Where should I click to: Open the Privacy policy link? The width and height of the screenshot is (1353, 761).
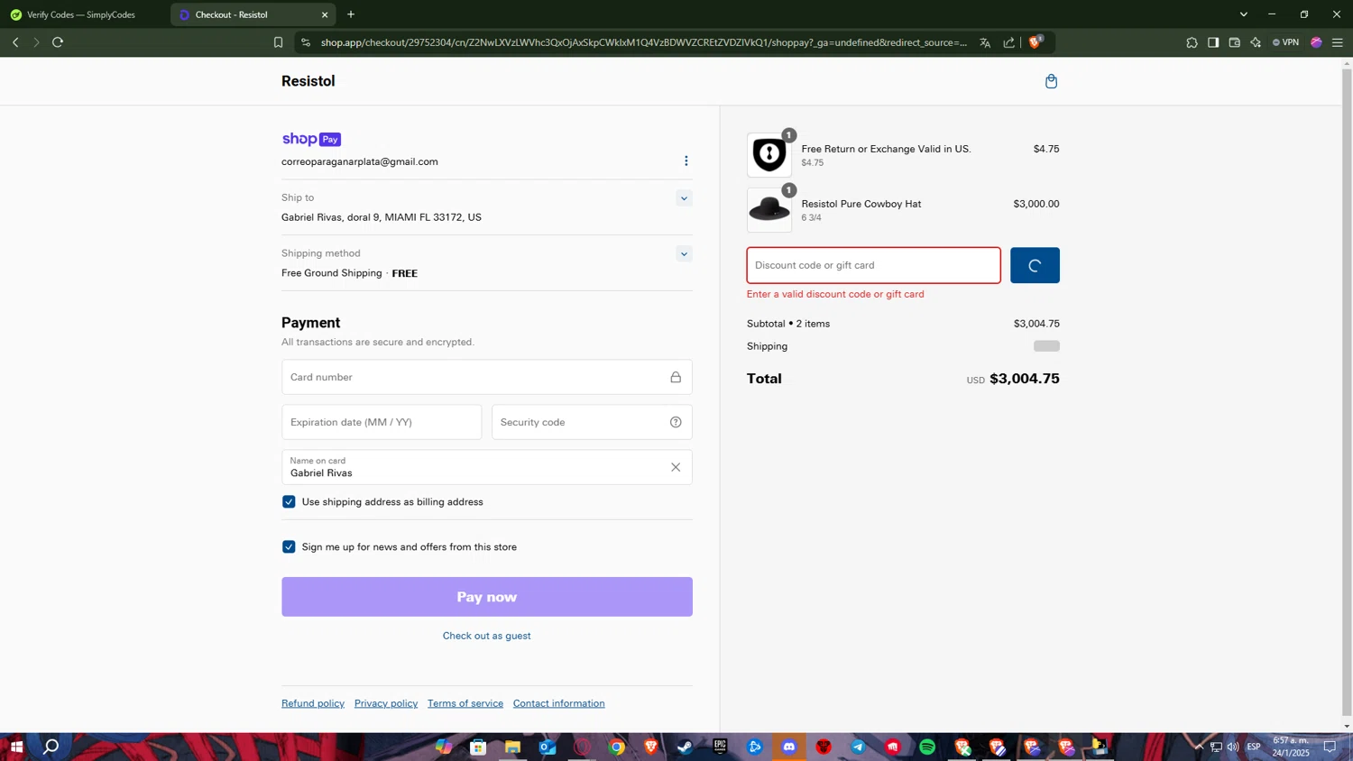point(386,703)
